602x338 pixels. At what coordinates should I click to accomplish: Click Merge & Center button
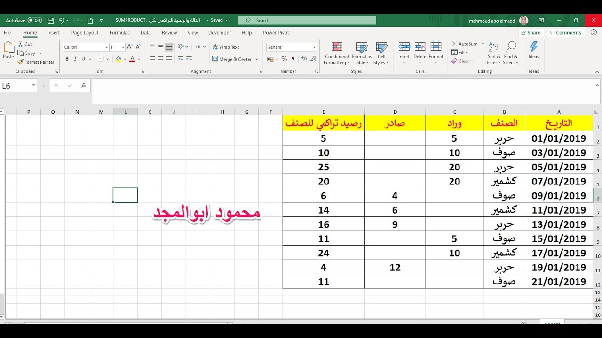[x=232, y=59]
